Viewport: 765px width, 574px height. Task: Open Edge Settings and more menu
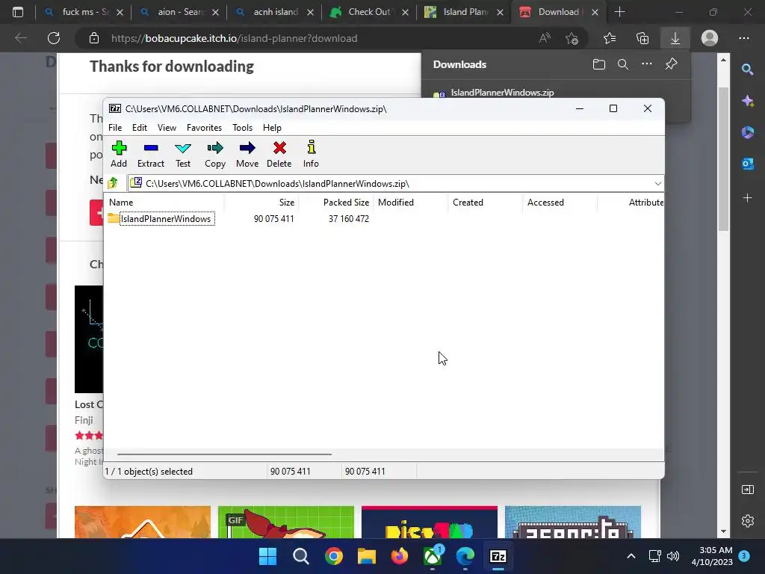click(743, 38)
